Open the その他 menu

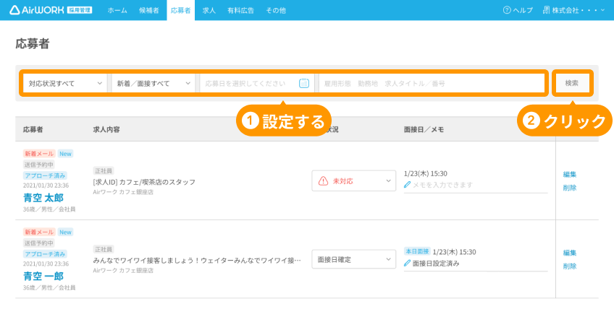[x=276, y=11]
